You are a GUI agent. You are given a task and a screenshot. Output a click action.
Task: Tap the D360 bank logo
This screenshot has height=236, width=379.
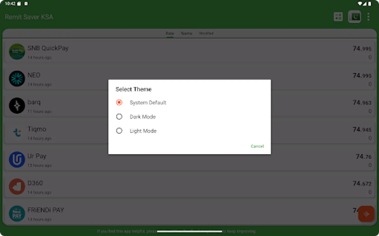(x=17, y=187)
